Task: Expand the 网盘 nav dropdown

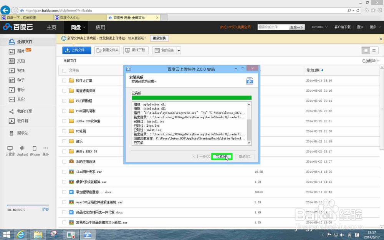Action: tap(84, 27)
